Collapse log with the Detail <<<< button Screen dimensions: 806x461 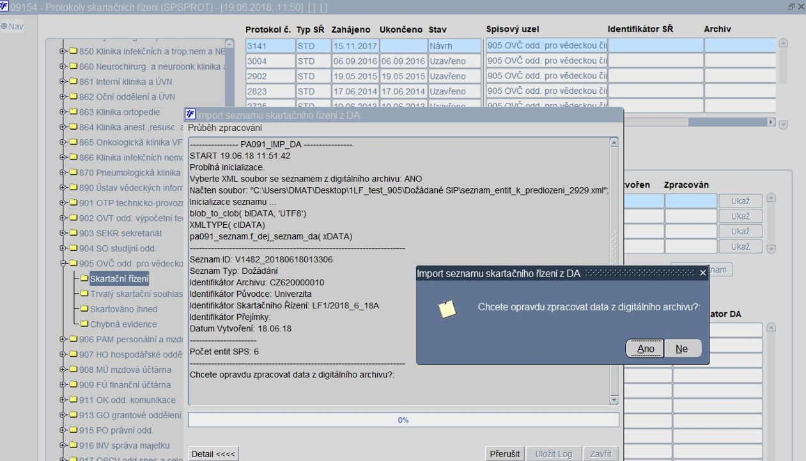point(214,454)
